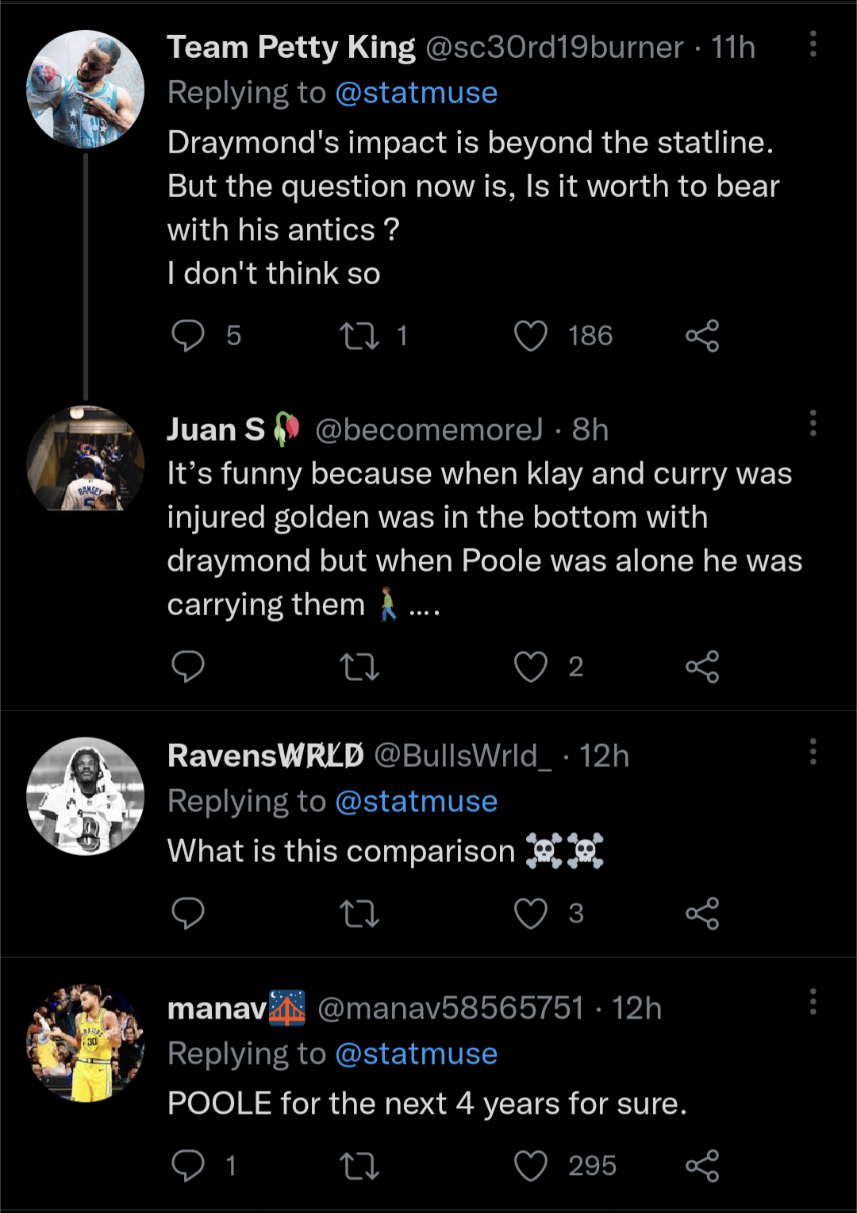Retweet Team Petty King's Draymond tweet
The image size is (857, 1213).
coord(359,336)
